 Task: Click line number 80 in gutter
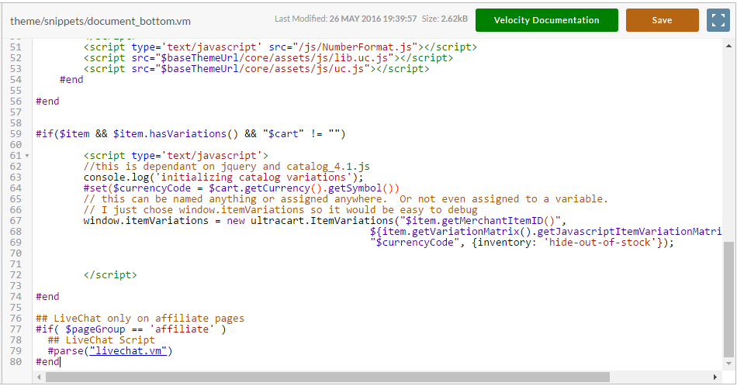click(x=16, y=361)
